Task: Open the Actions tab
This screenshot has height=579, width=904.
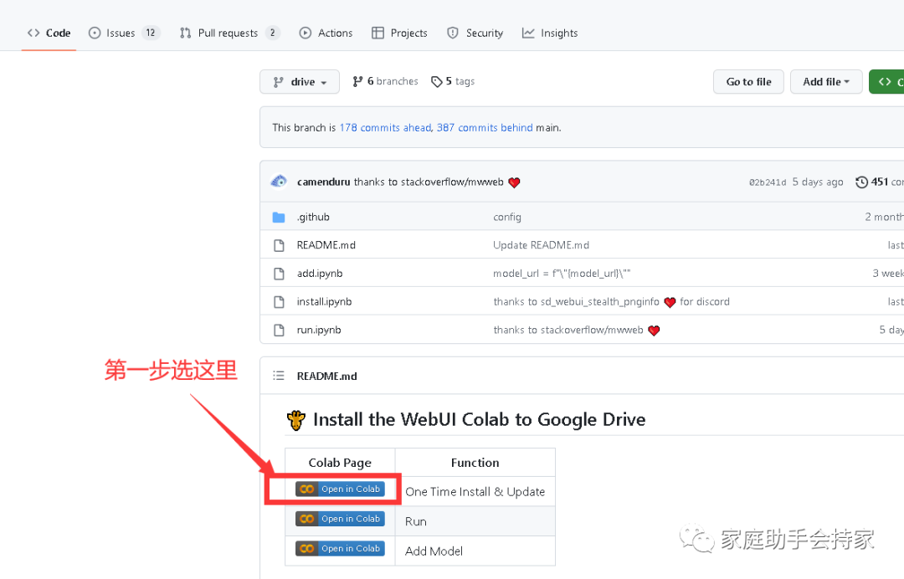Action: point(326,33)
